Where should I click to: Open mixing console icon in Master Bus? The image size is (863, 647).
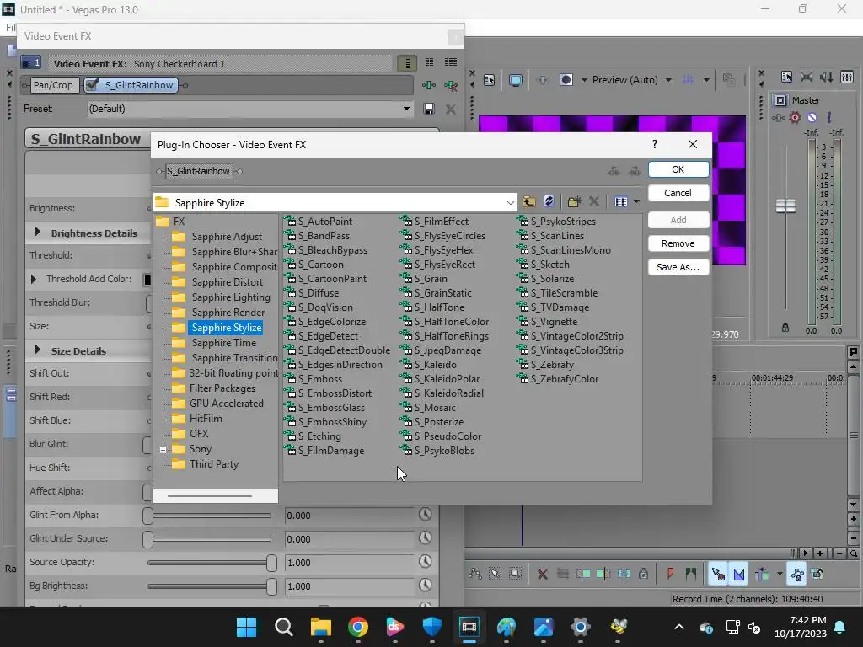point(846,77)
